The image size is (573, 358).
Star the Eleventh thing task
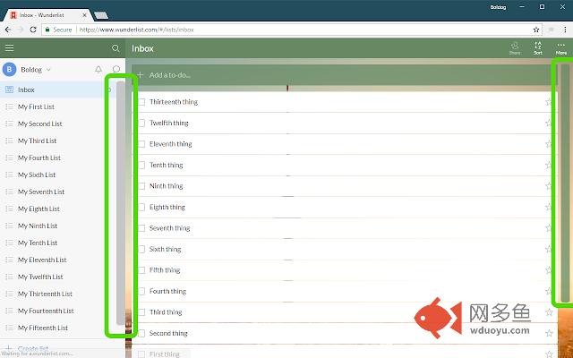549,144
